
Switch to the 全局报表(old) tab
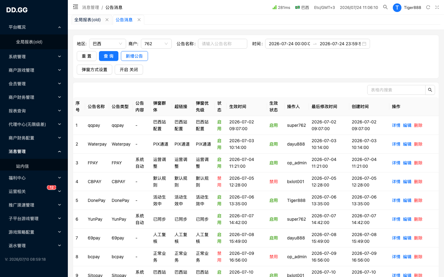88,20
